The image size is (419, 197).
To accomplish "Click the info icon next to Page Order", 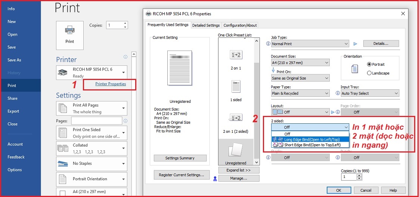I will tap(338, 112).
